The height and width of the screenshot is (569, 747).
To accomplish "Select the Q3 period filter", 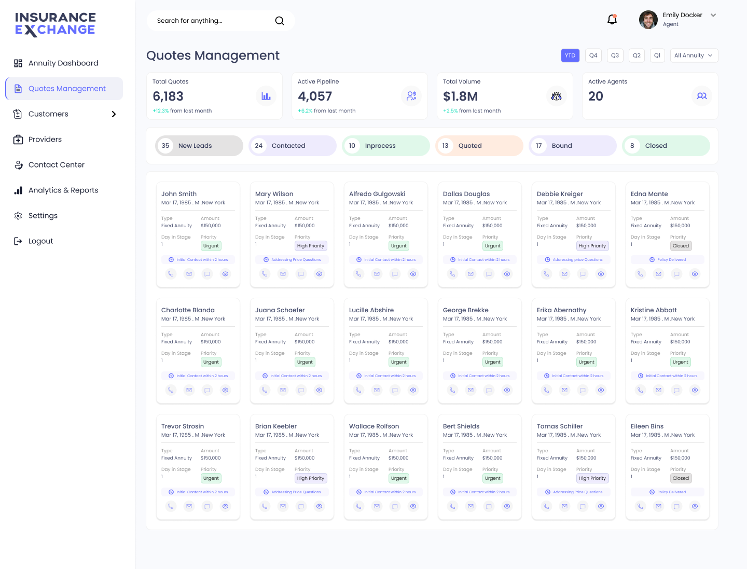I will point(615,55).
